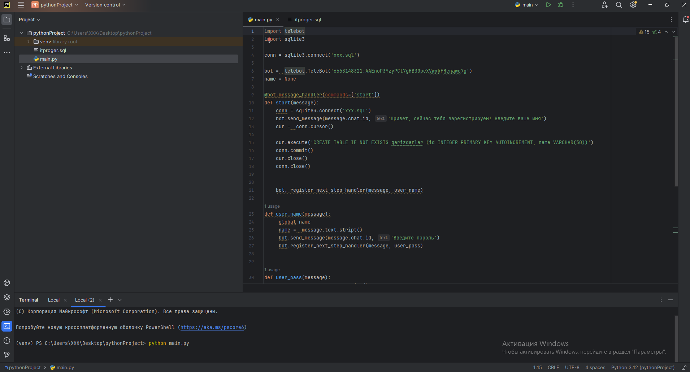This screenshot has width=690, height=372.
Task: Open the Services tool window icon
Action: 7,312
